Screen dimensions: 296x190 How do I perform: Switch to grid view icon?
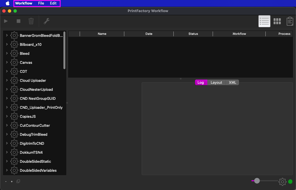click(277, 21)
